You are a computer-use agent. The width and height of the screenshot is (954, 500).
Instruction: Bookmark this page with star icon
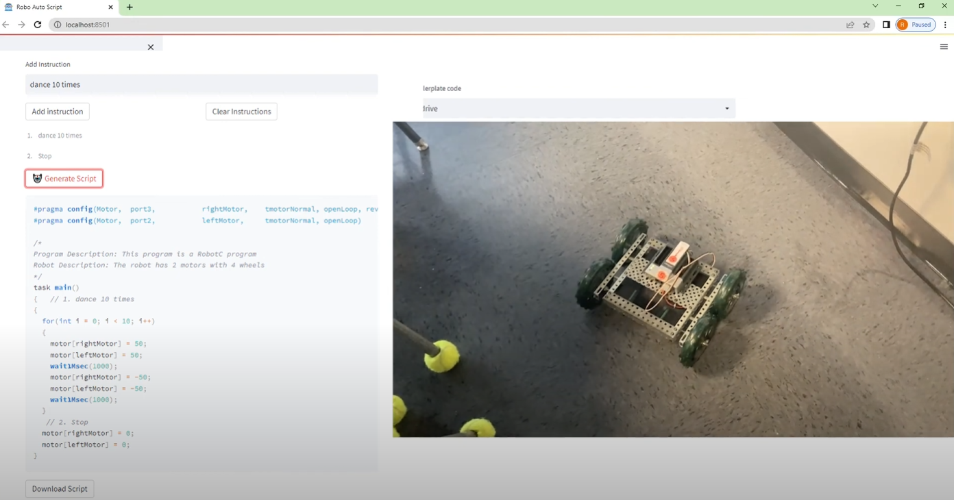tap(866, 25)
